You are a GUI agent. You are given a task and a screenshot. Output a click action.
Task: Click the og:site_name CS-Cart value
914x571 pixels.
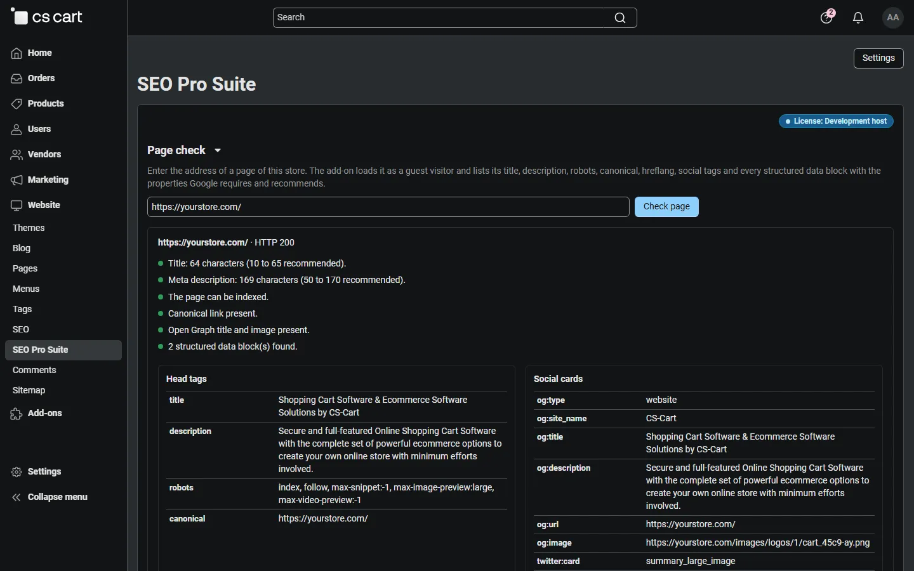click(x=661, y=419)
